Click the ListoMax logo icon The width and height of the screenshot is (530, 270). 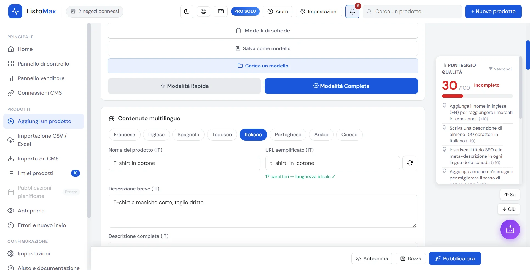tap(15, 12)
